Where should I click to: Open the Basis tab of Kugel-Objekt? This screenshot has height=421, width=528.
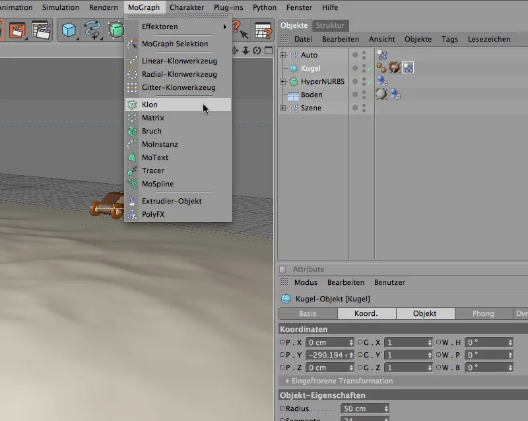point(308,313)
